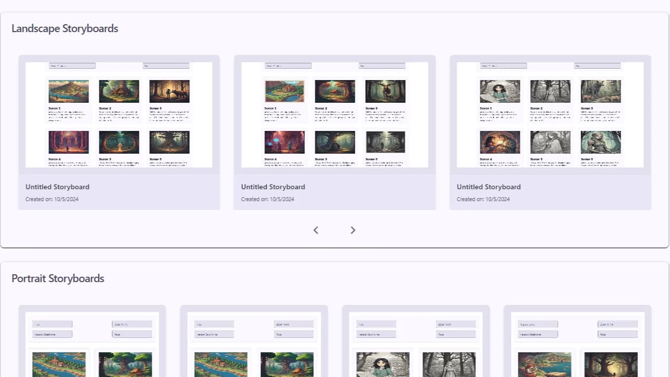Open portrait storyboard with sketched girl drawing

pos(416,341)
